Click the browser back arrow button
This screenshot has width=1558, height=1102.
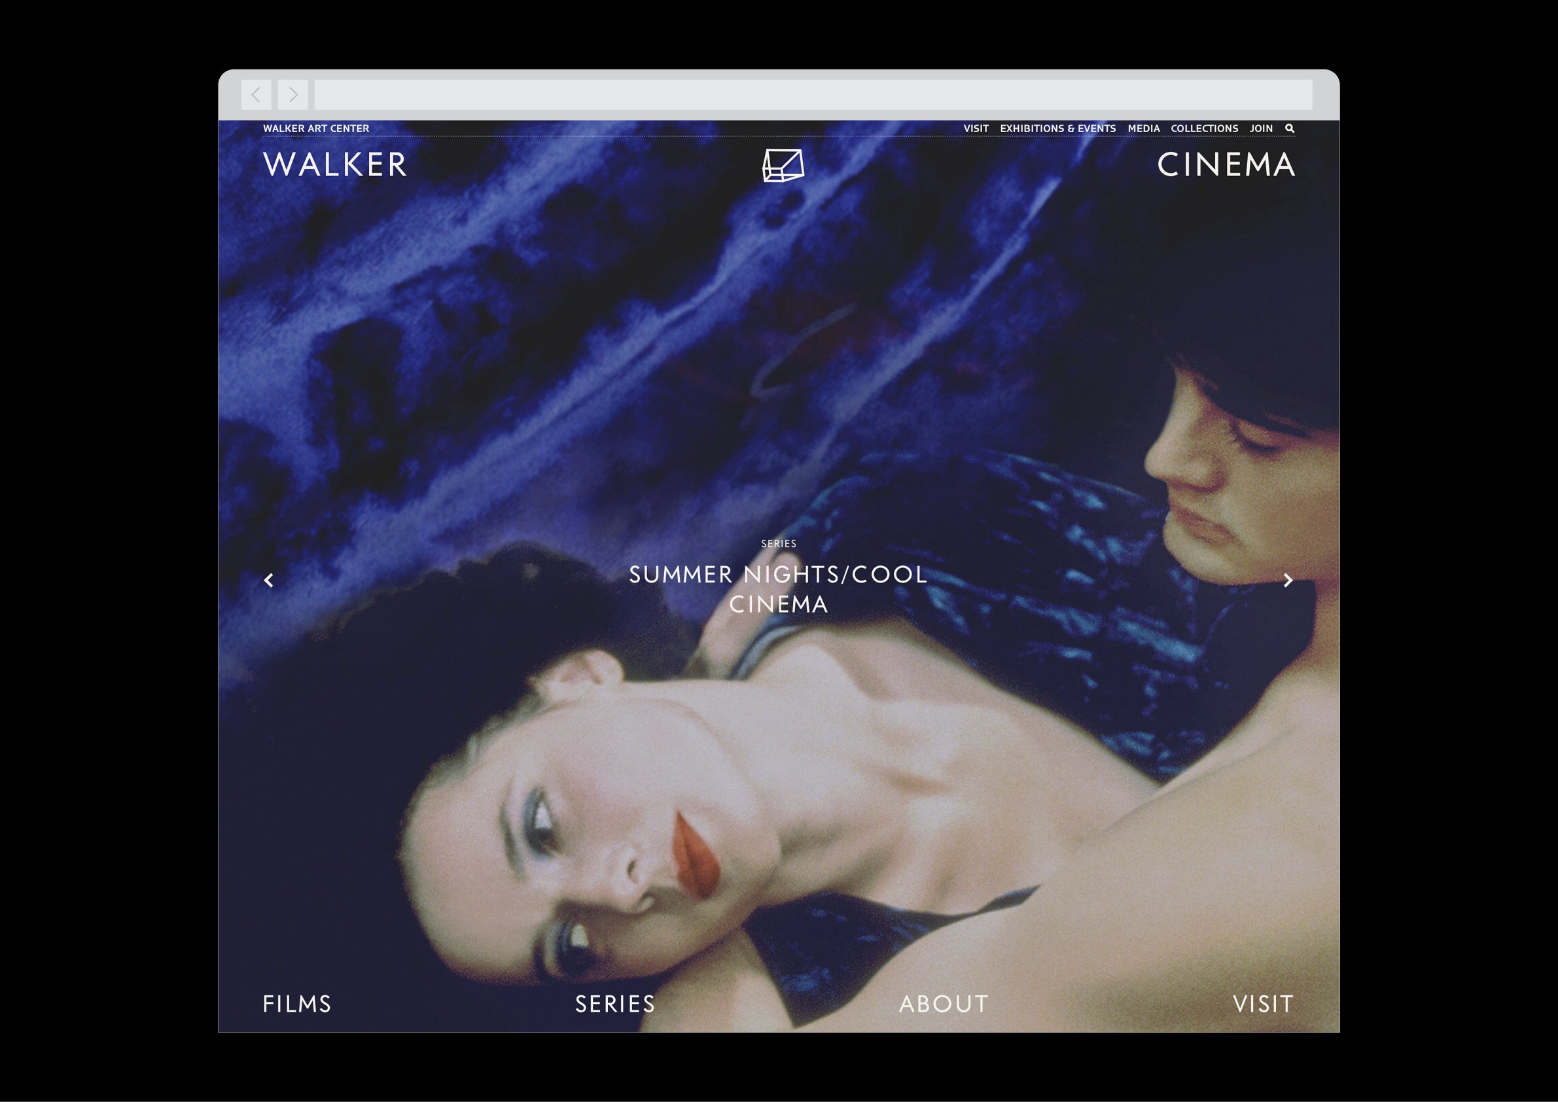[257, 95]
